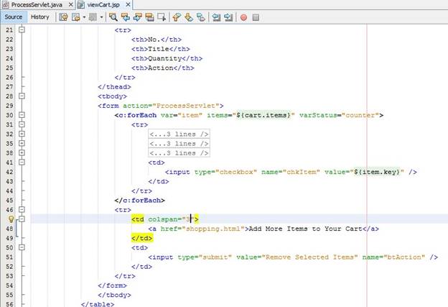Screen dimensions: 448x307
Task: Expand the folded block at line 38
Action: 22,152
